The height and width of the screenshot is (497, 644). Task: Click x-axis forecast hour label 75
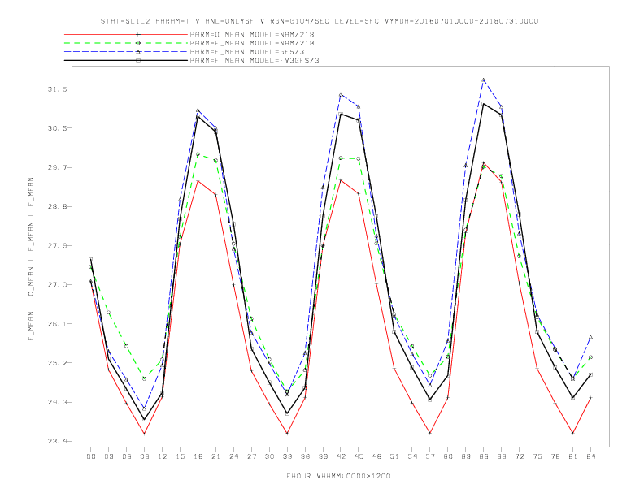tap(537, 456)
